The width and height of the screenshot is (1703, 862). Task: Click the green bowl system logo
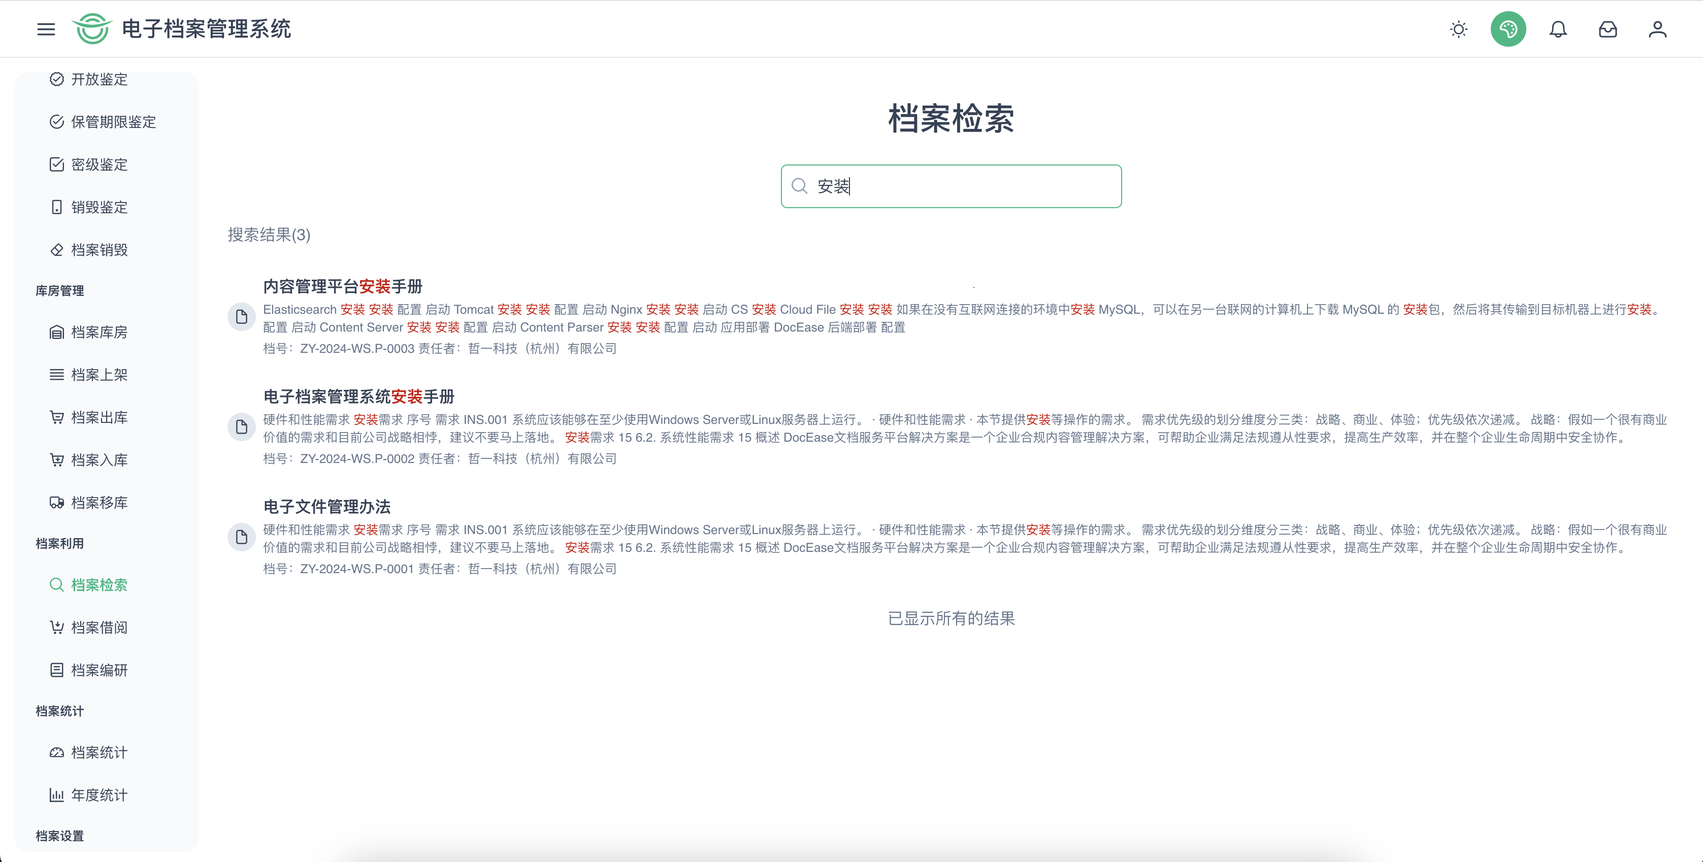[x=91, y=29]
